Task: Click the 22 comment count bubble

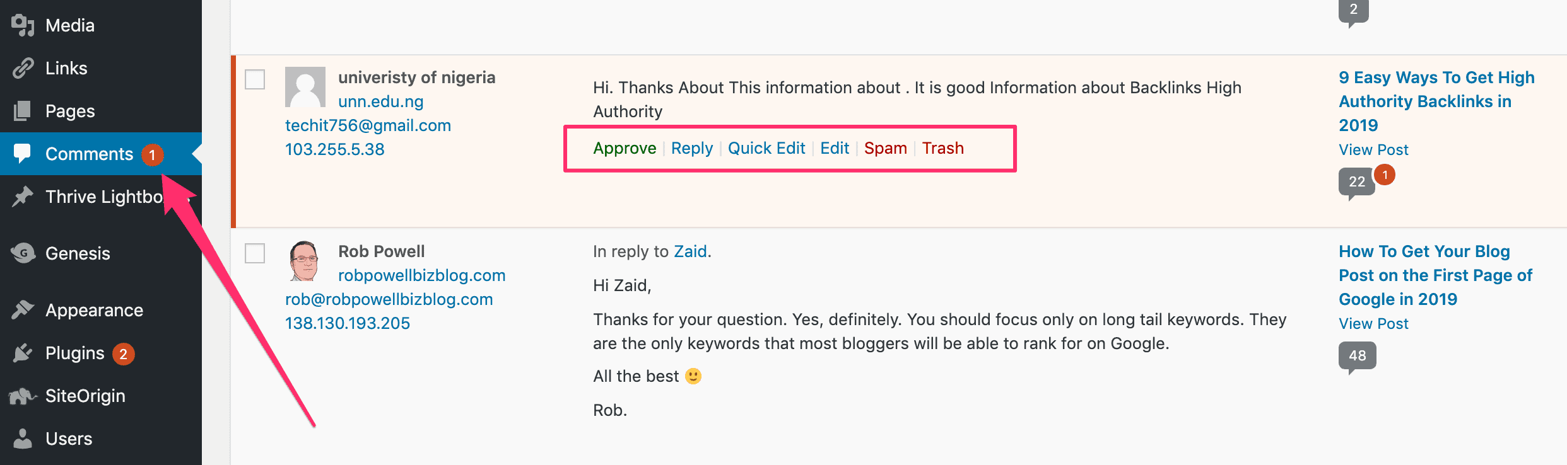Action: pyautogui.click(x=1356, y=181)
